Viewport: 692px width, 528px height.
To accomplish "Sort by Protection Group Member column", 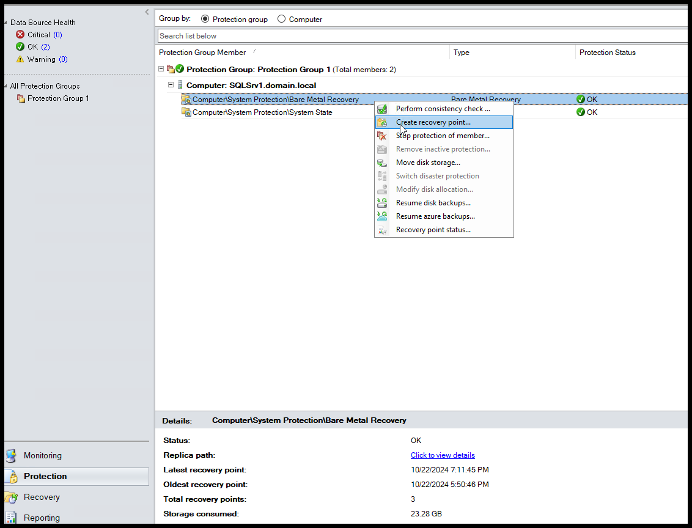I will tap(303, 53).
